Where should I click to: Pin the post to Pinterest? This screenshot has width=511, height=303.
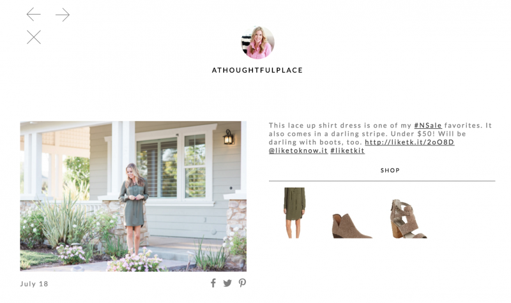coord(242,283)
